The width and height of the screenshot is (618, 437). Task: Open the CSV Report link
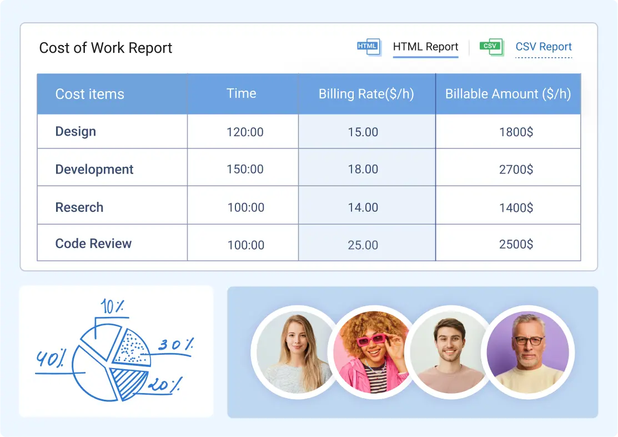544,47
